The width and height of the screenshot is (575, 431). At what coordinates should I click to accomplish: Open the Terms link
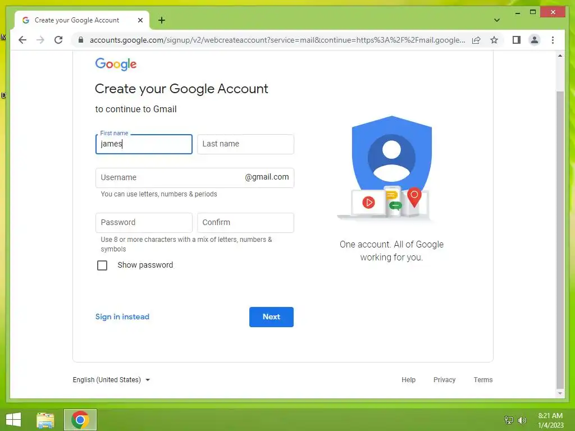click(483, 380)
